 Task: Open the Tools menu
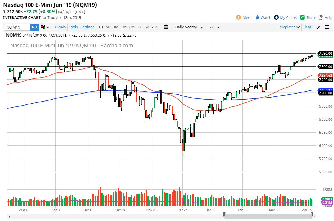73,27
